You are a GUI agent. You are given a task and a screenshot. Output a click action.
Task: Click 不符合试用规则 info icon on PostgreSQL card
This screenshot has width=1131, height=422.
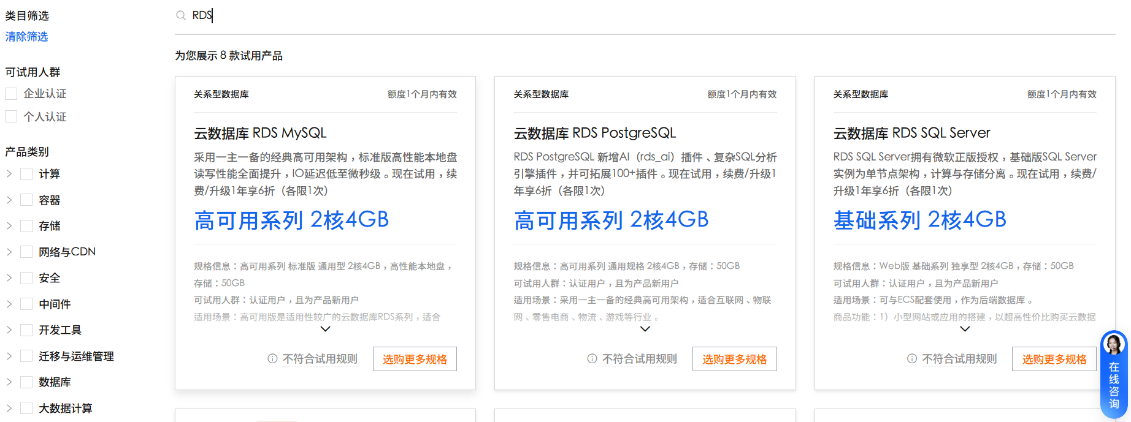tap(592, 359)
